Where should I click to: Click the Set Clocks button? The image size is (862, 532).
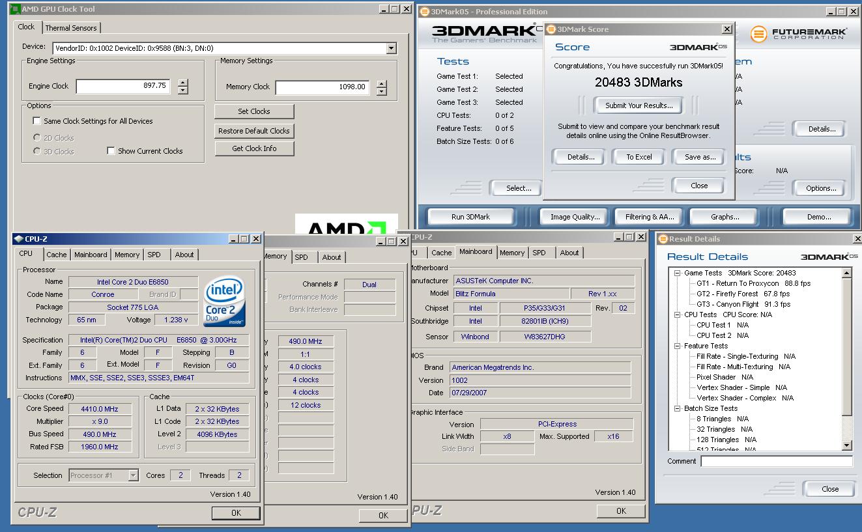click(x=254, y=111)
